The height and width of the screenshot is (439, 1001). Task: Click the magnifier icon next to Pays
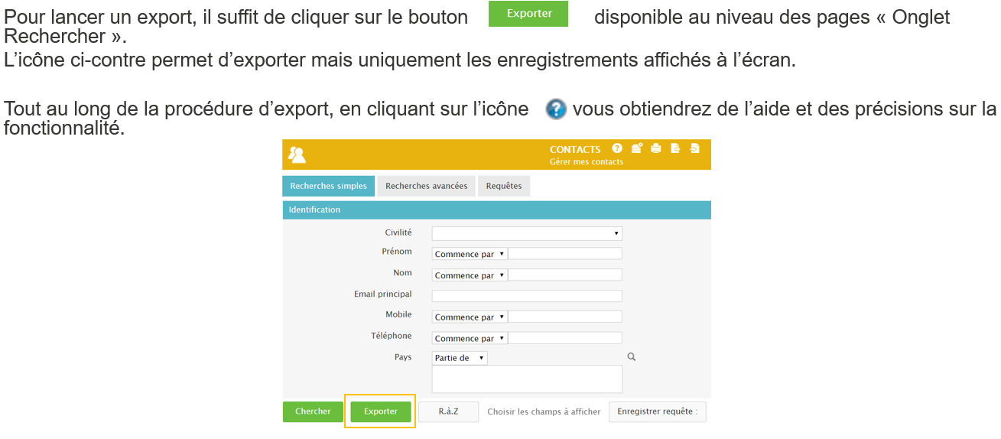pyautogui.click(x=632, y=357)
